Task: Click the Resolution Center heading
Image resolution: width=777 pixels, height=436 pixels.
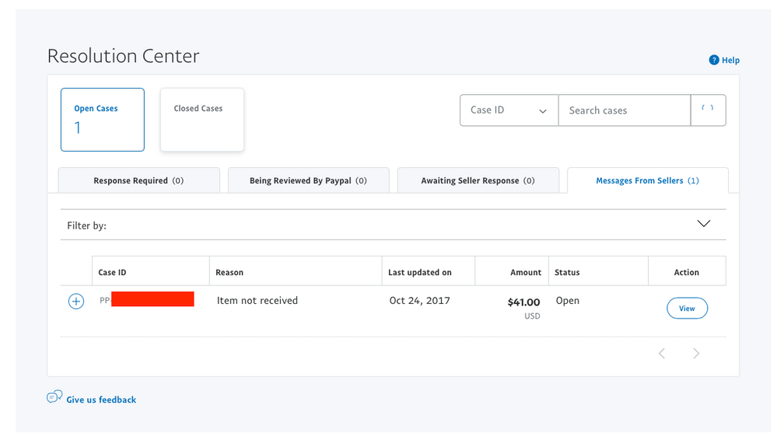Action: 124,56
